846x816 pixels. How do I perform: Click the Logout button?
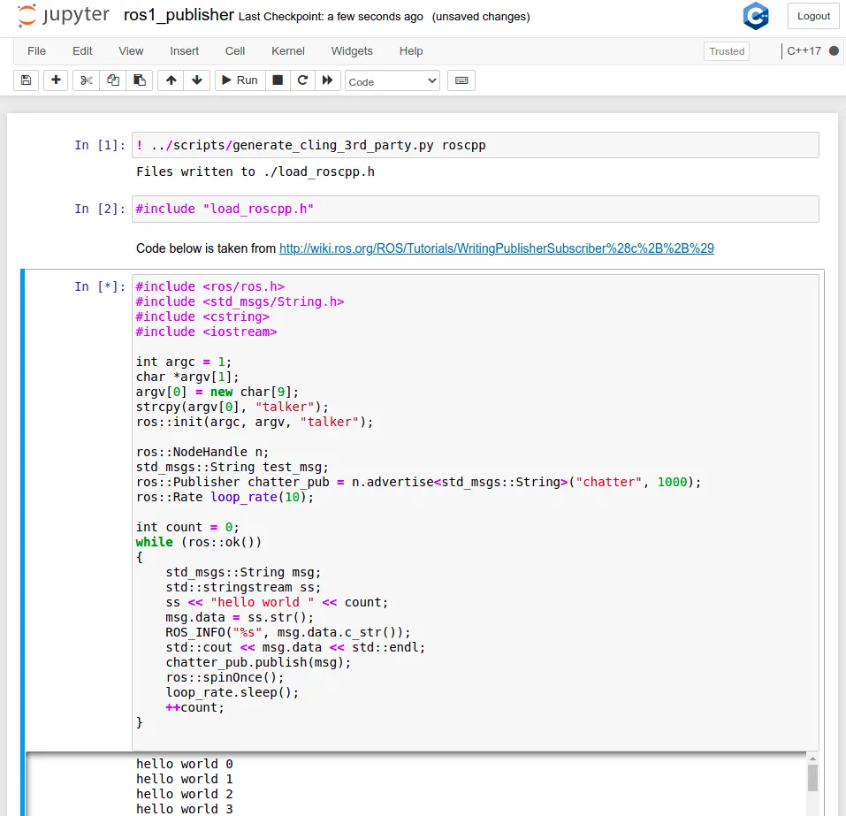pyautogui.click(x=813, y=16)
